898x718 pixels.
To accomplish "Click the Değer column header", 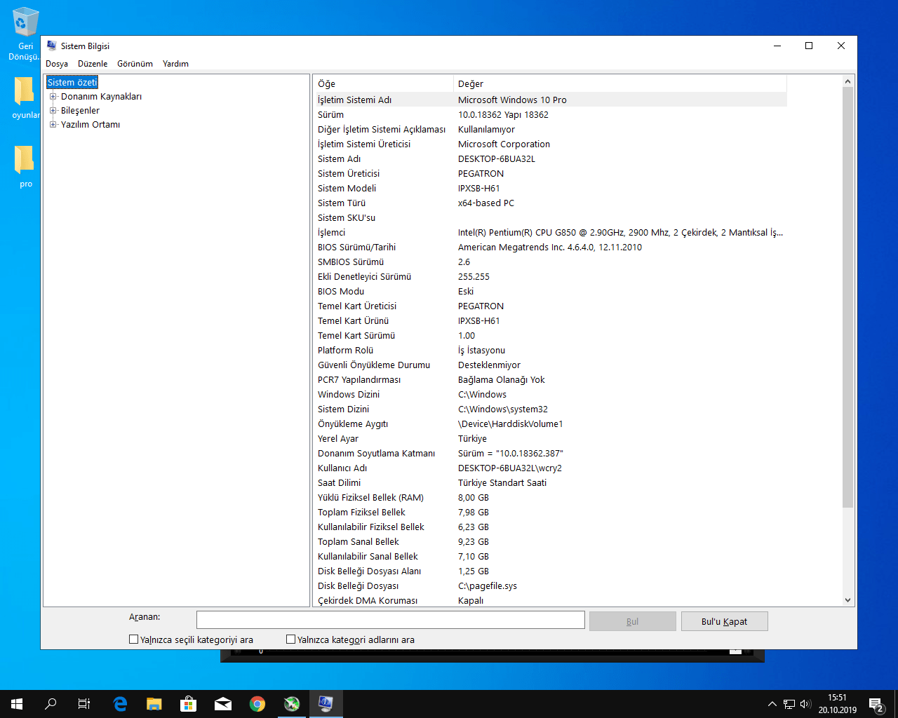I will pos(620,83).
